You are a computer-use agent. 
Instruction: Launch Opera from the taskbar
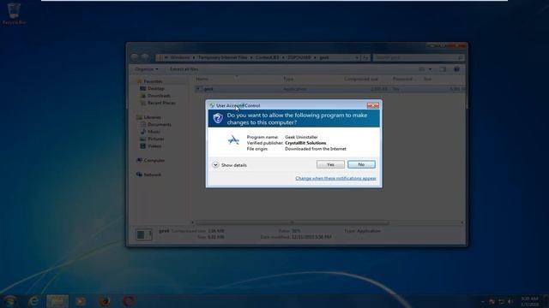129,301
